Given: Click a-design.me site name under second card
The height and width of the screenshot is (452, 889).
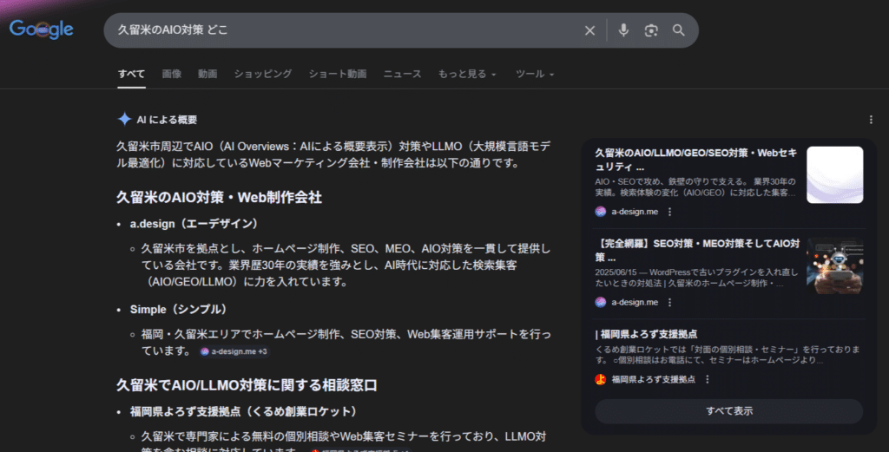Looking at the screenshot, I should coord(635,302).
